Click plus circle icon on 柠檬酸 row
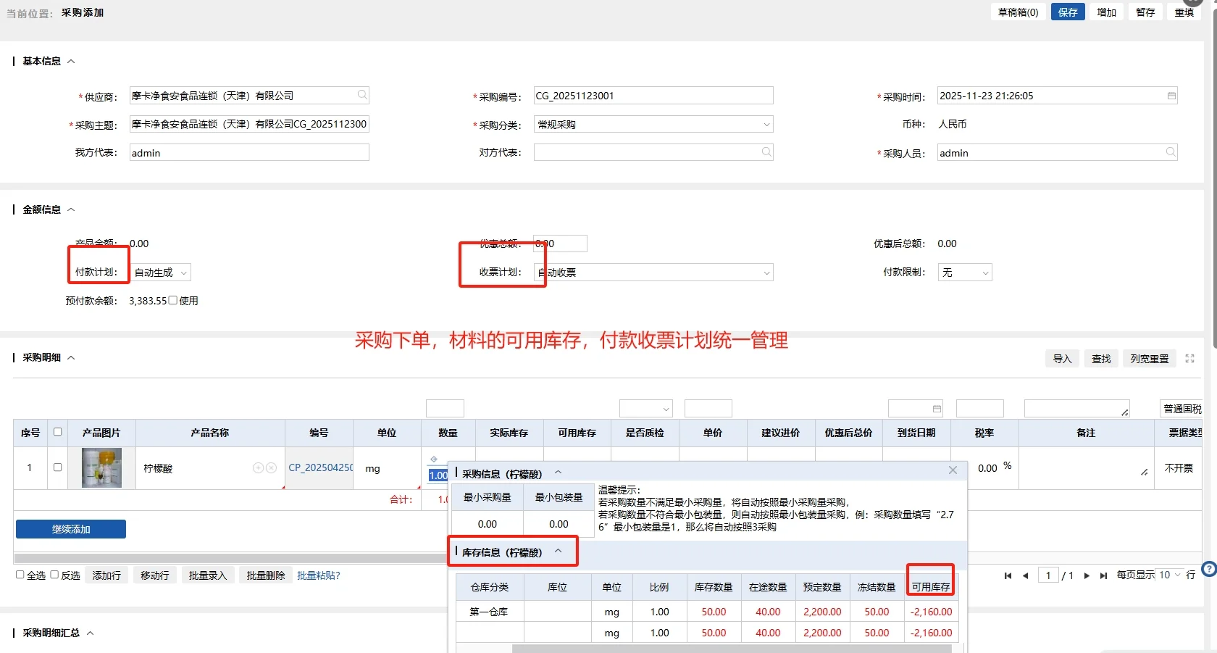1217x653 pixels. [x=259, y=468]
